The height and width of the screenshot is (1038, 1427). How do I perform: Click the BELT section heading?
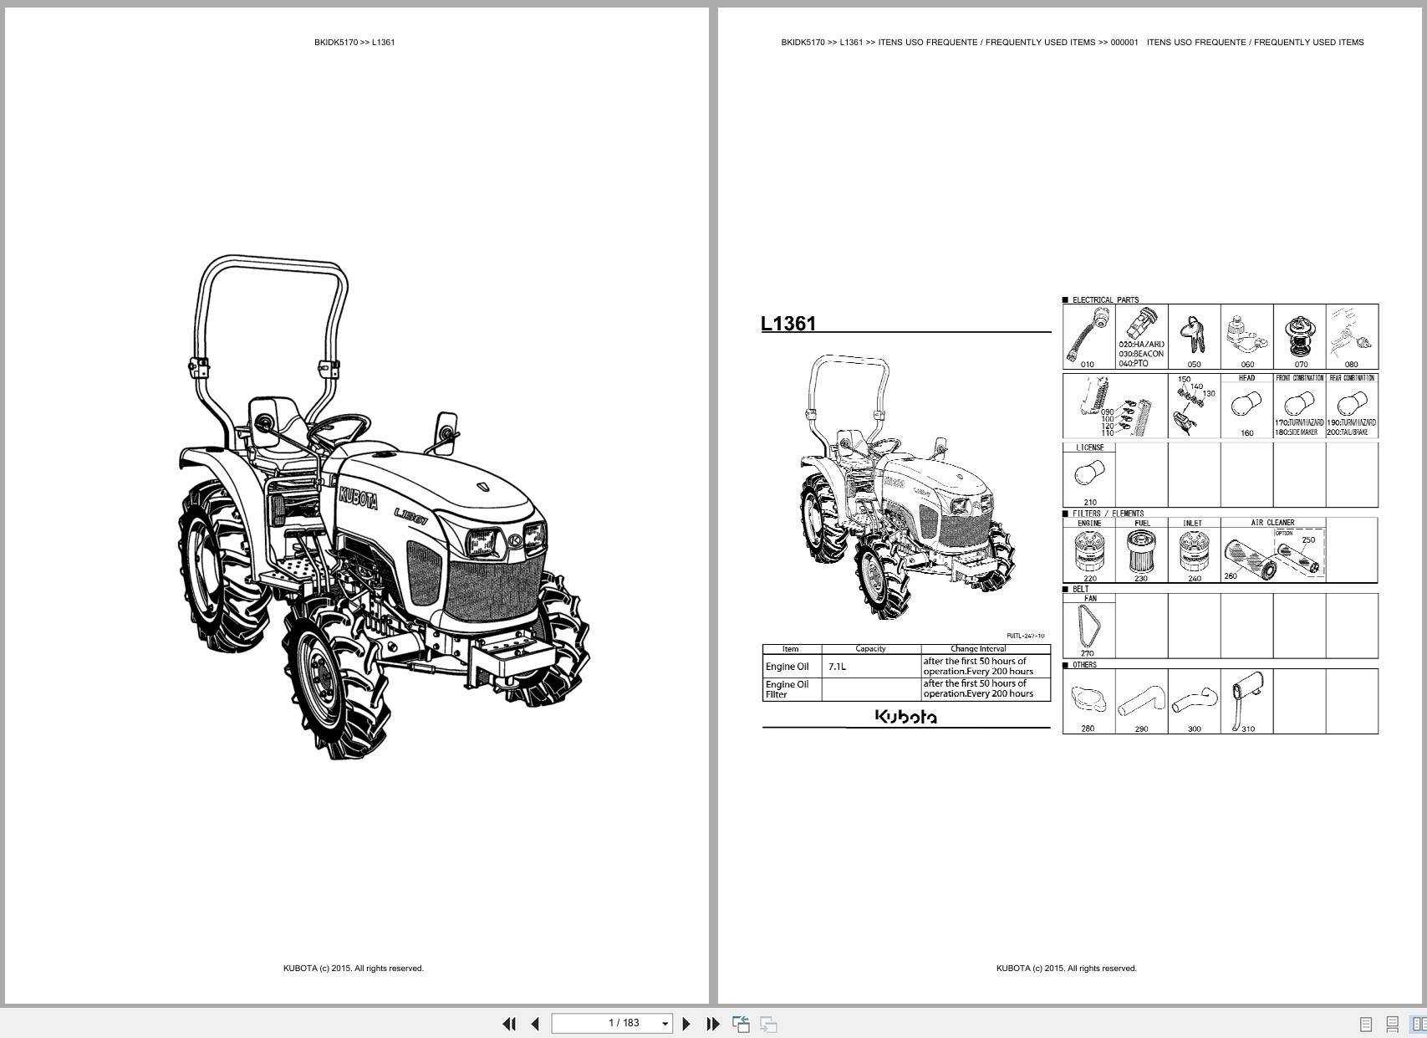point(1081,589)
